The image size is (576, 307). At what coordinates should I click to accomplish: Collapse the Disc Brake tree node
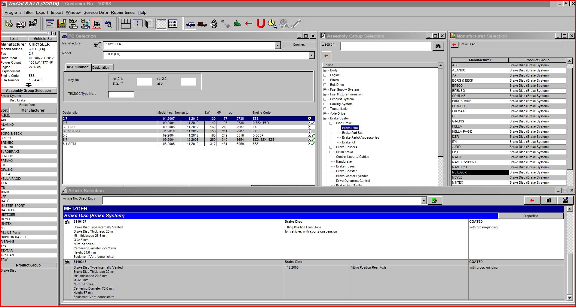pyautogui.click(x=331, y=123)
